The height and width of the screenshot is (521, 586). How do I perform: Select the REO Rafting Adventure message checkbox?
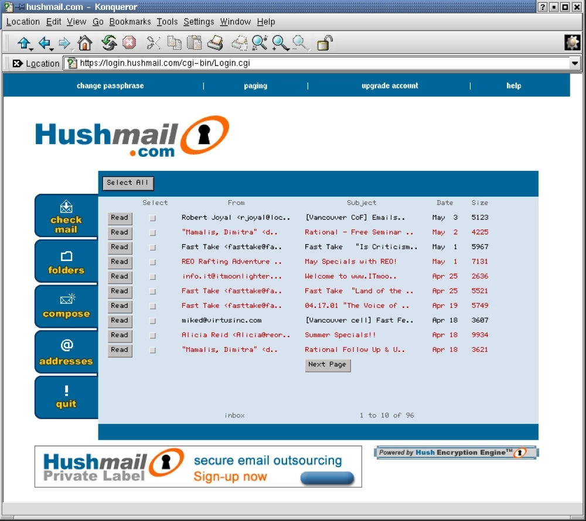154,262
